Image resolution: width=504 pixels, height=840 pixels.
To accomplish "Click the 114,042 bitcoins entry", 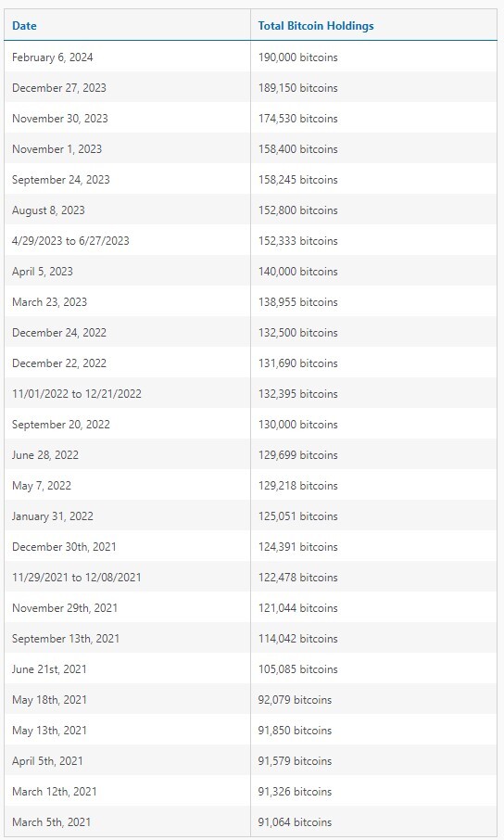I will (x=297, y=638).
